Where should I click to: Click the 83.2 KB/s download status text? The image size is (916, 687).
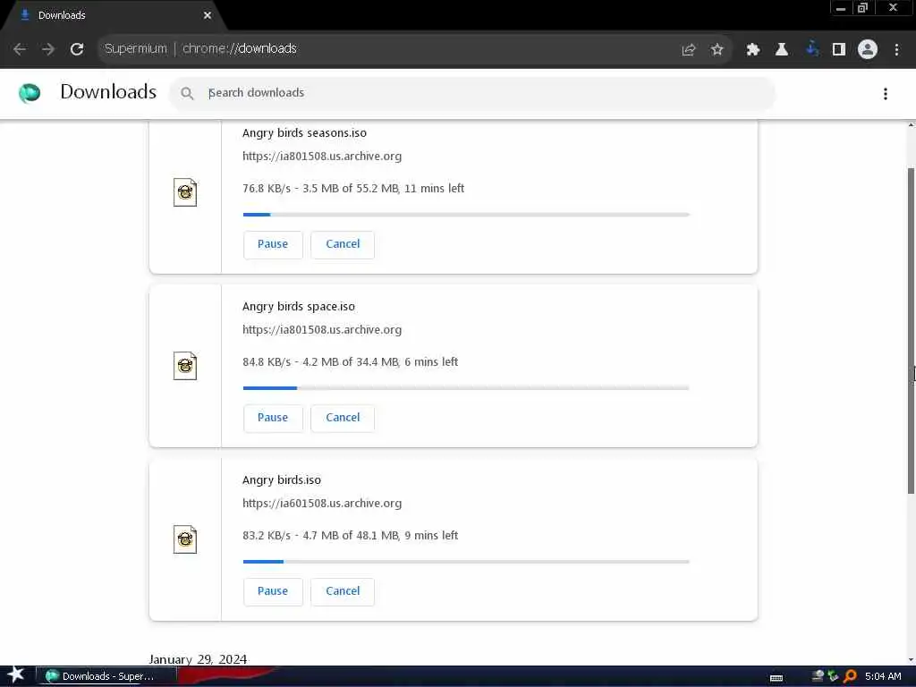point(350,535)
